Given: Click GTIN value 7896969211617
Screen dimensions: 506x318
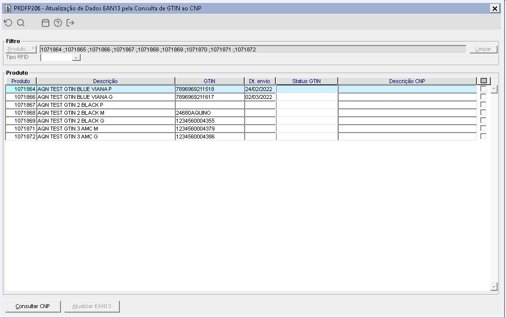Looking at the screenshot, I should 209,97.
